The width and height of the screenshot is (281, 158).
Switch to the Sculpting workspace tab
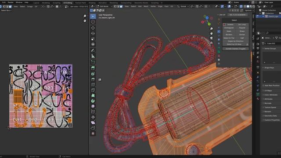coord(57,3)
